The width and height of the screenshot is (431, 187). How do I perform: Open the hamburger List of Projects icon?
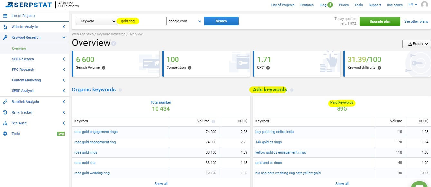coord(5,16)
